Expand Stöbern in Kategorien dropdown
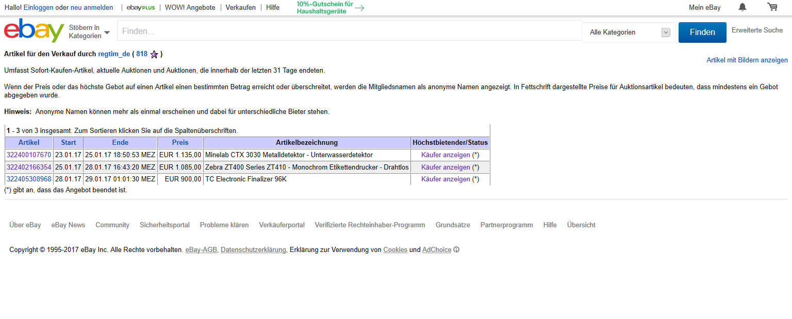This screenshot has width=792, height=319. 89,32
